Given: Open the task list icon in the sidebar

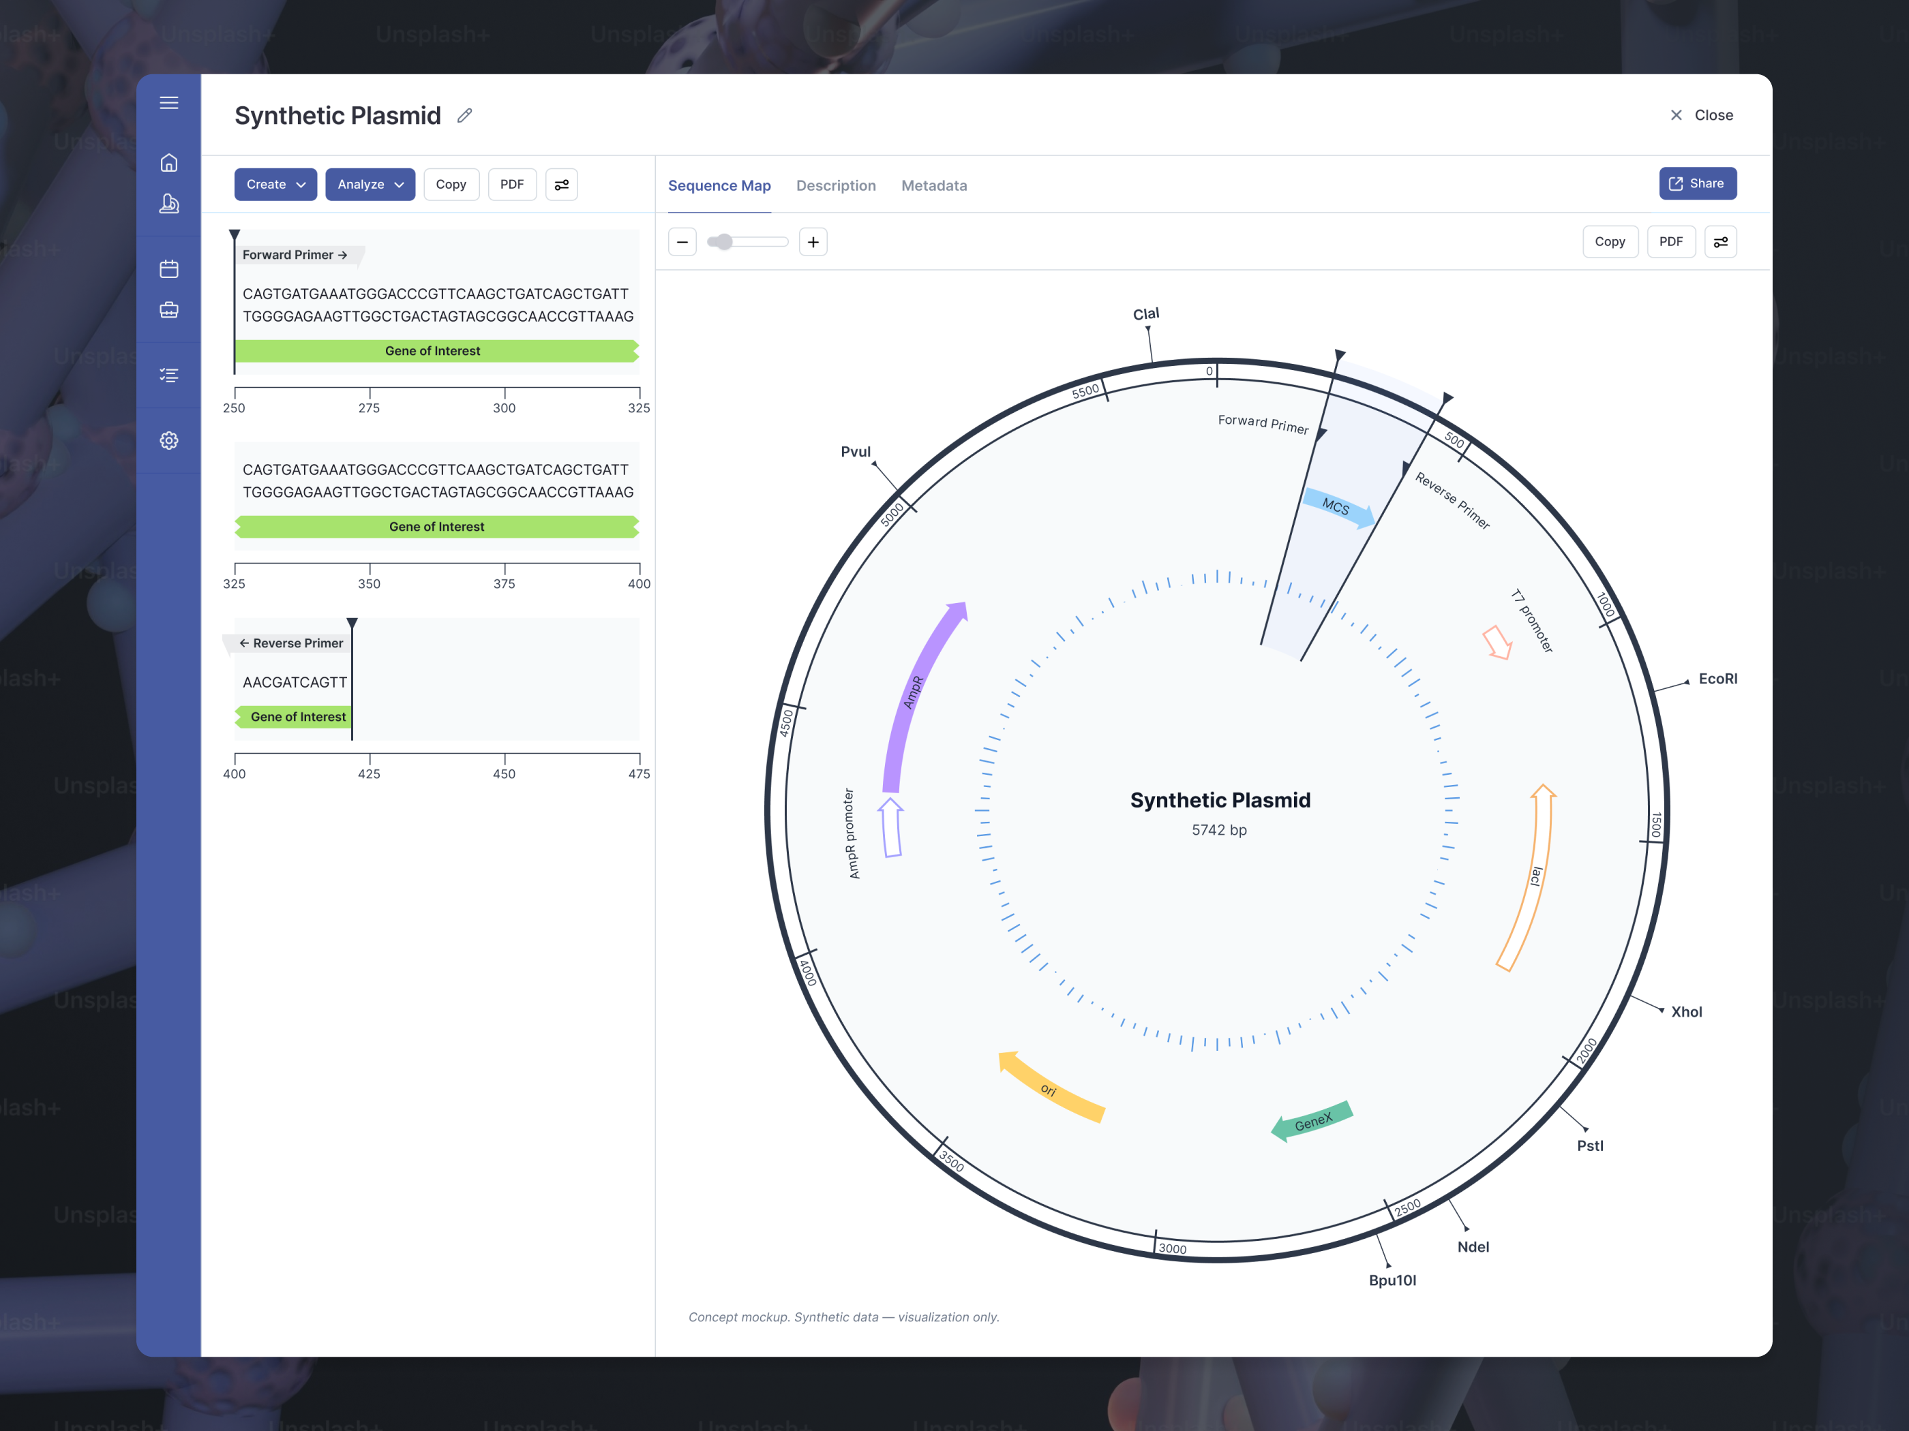Looking at the screenshot, I should (x=169, y=375).
